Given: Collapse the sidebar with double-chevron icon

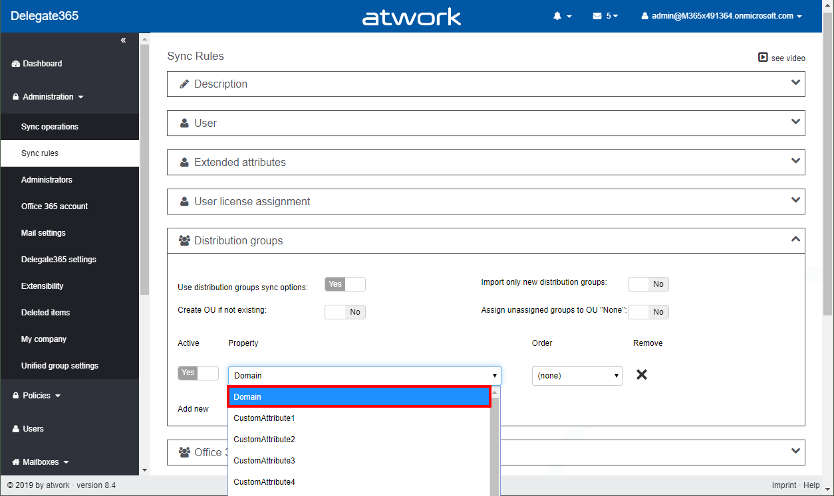Looking at the screenshot, I should click(x=123, y=41).
